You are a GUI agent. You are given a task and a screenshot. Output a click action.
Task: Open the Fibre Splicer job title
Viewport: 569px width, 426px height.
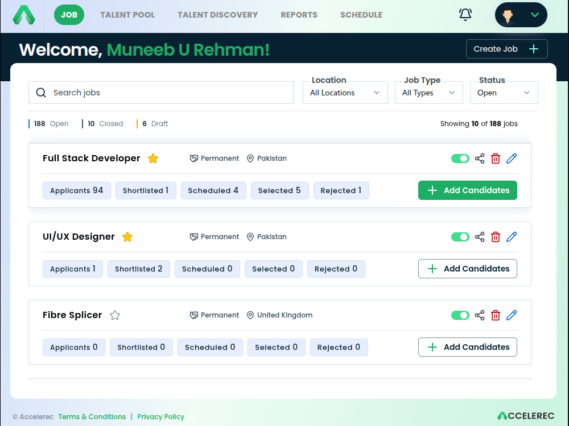72,315
